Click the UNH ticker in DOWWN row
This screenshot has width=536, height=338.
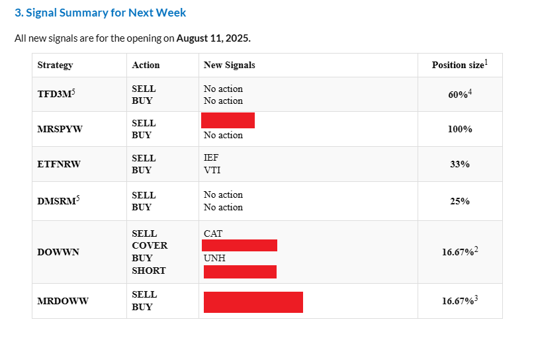(214, 258)
